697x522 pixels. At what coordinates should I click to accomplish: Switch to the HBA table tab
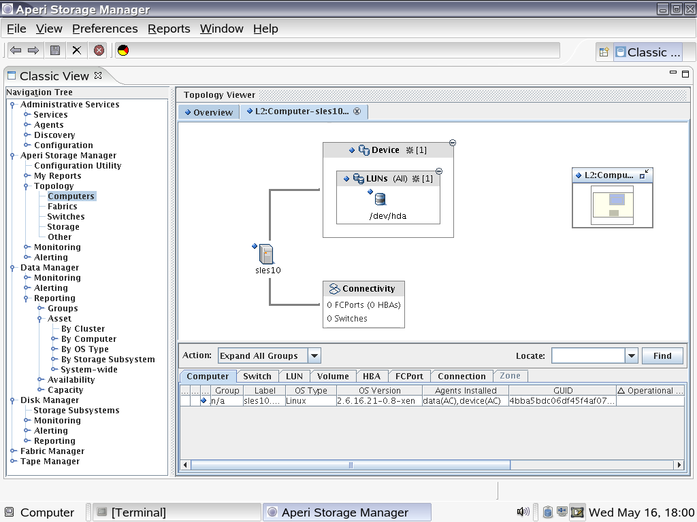[371, 377]
